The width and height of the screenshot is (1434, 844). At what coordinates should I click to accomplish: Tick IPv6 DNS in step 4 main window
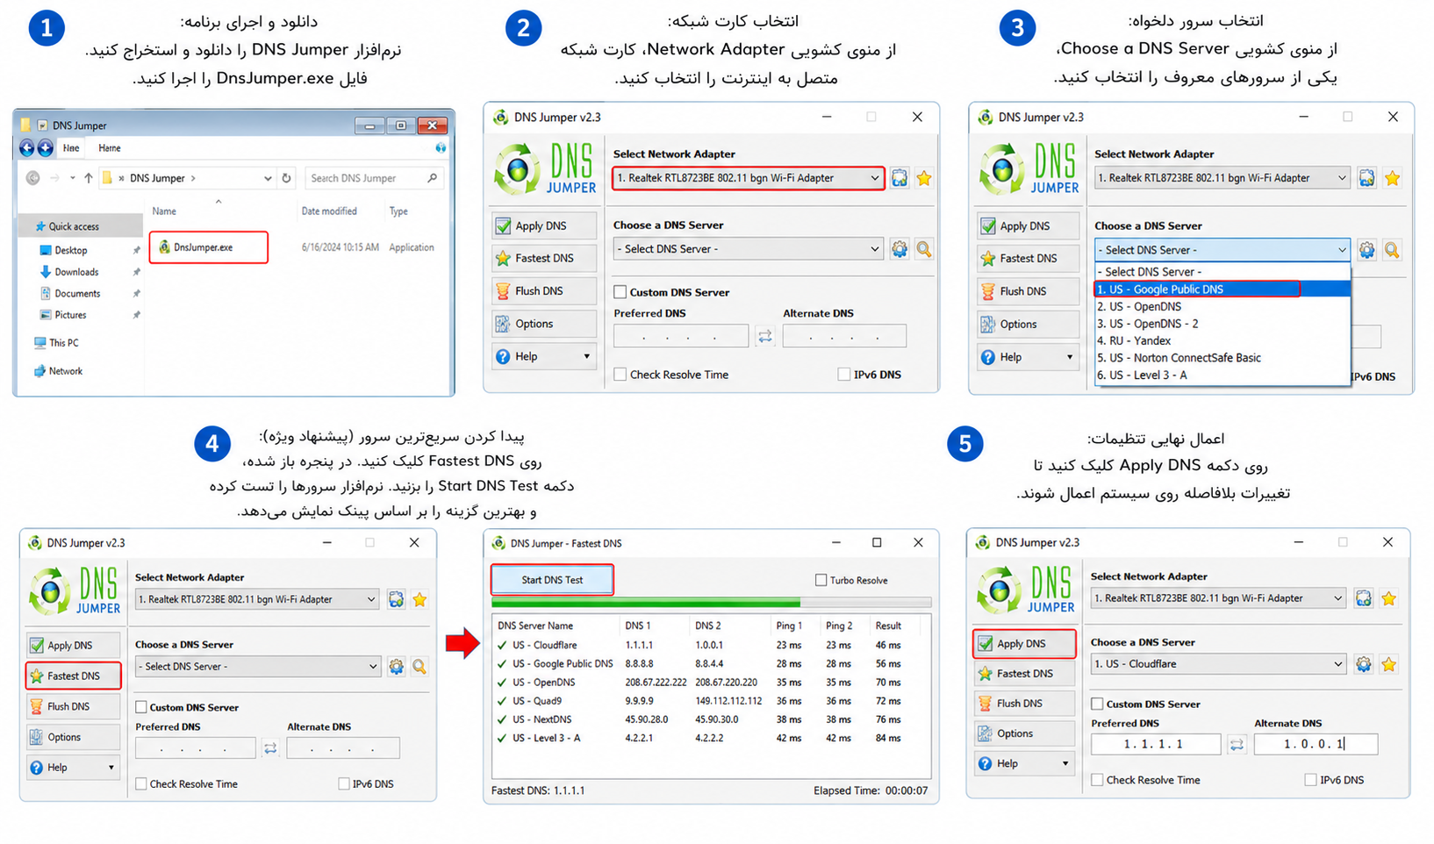[344, 784]
